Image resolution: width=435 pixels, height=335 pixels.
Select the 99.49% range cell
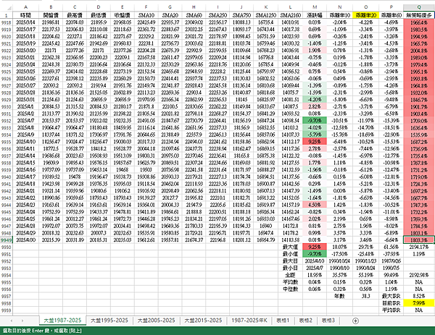391,275
